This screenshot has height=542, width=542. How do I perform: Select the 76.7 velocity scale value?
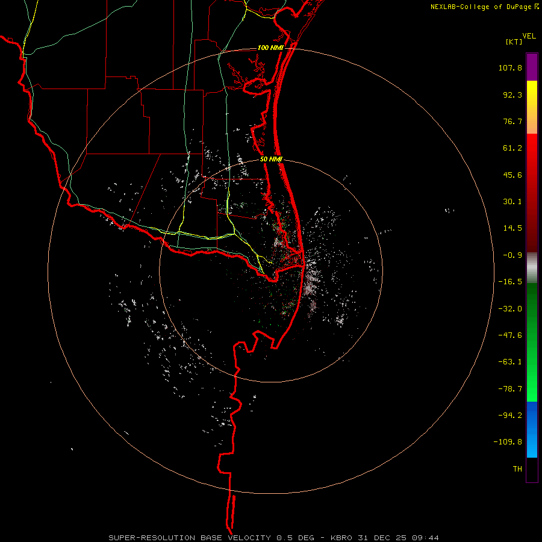pos(512,121)
